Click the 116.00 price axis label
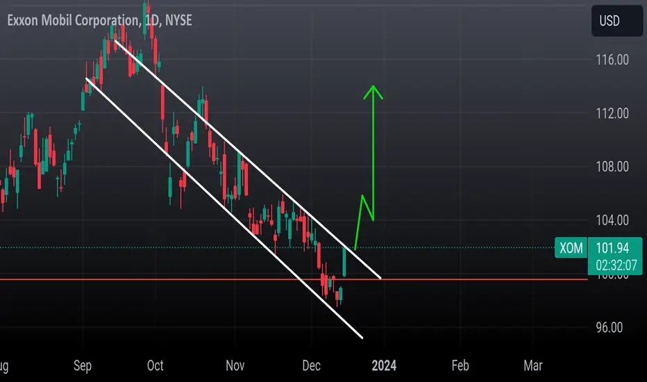The height and width of the screenshot is (382, 647). [612, 60]
